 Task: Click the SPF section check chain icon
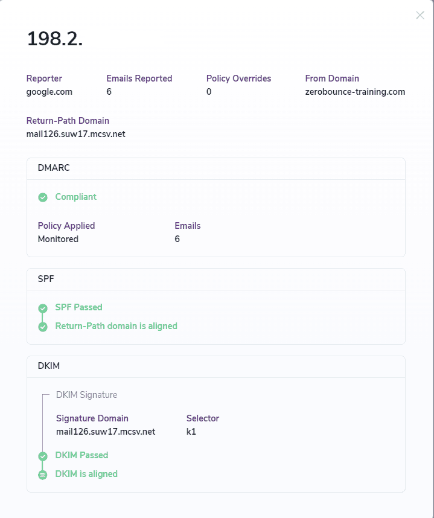42,317
